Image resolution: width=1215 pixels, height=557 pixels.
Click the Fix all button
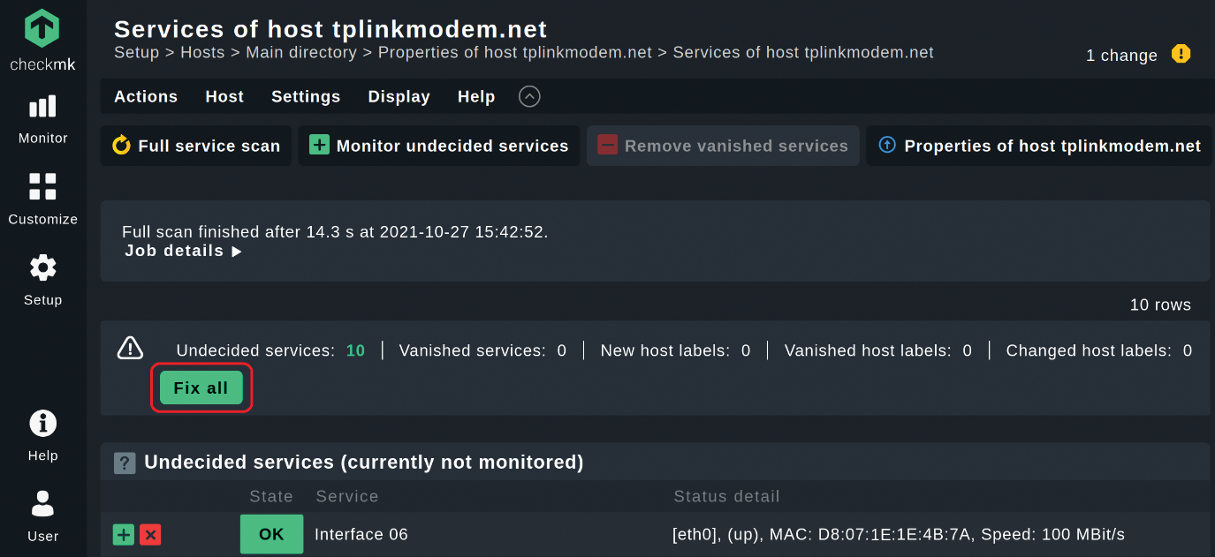201,388
